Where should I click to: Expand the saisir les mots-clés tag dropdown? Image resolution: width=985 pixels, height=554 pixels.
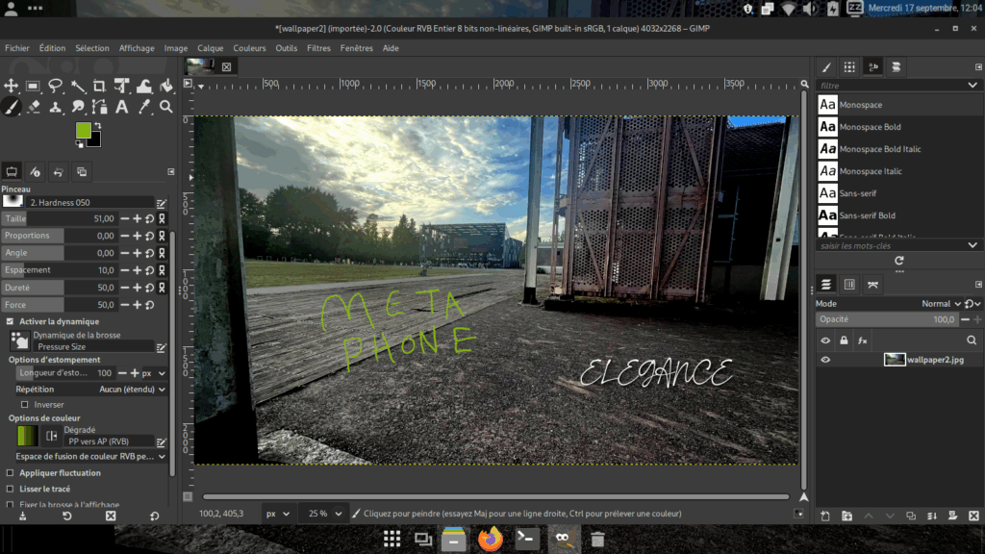[x=972, y=245]
